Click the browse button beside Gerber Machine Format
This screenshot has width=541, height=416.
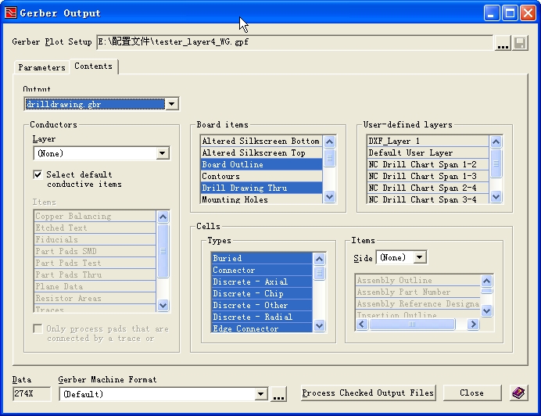tap(278, 395)
